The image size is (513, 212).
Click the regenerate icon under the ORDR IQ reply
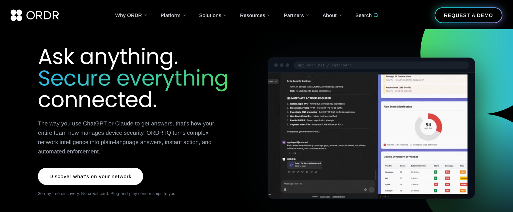316,172
